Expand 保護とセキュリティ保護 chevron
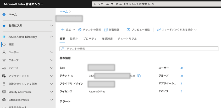 pyautogui.click(x=52, y=84)
